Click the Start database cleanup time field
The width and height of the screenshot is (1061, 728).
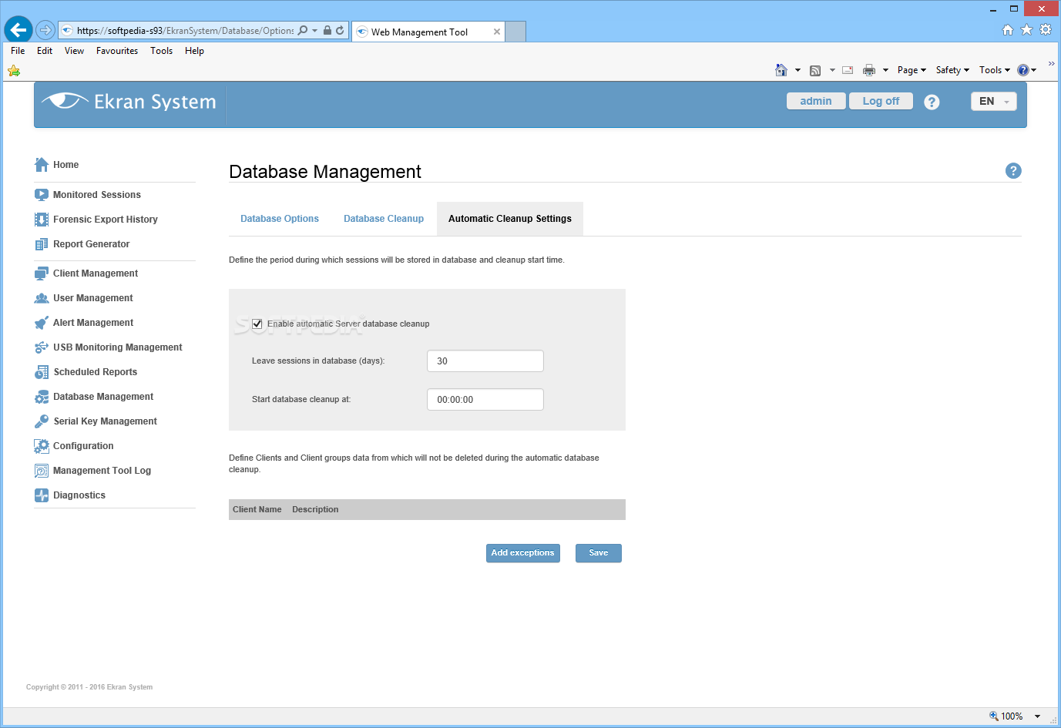tap(485, 400)
